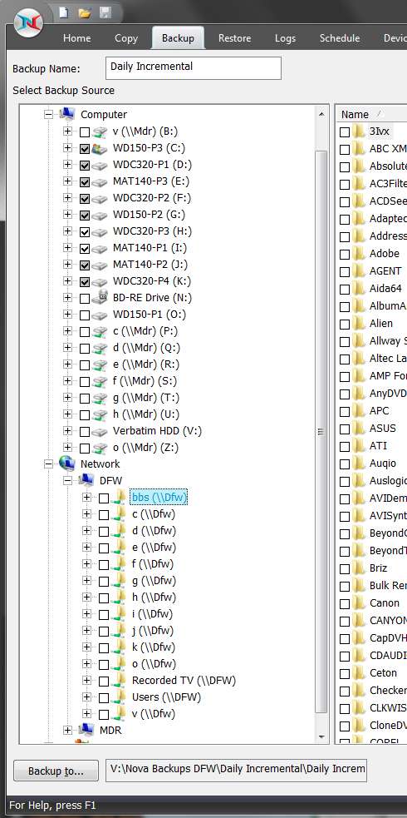Check the Verbatim HDD (V:) checkbox

click(85, 431)
